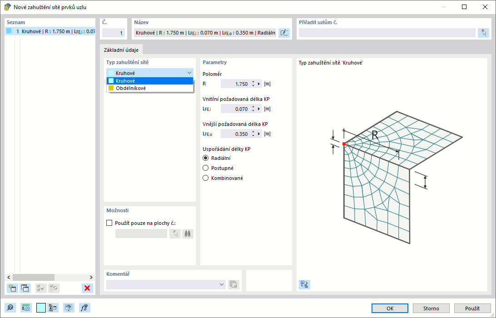Image resolution: width=496 pixels, height=318 pixels.
Task: Click the yellow swatch beside Obdélníkové
Action: 111,88
